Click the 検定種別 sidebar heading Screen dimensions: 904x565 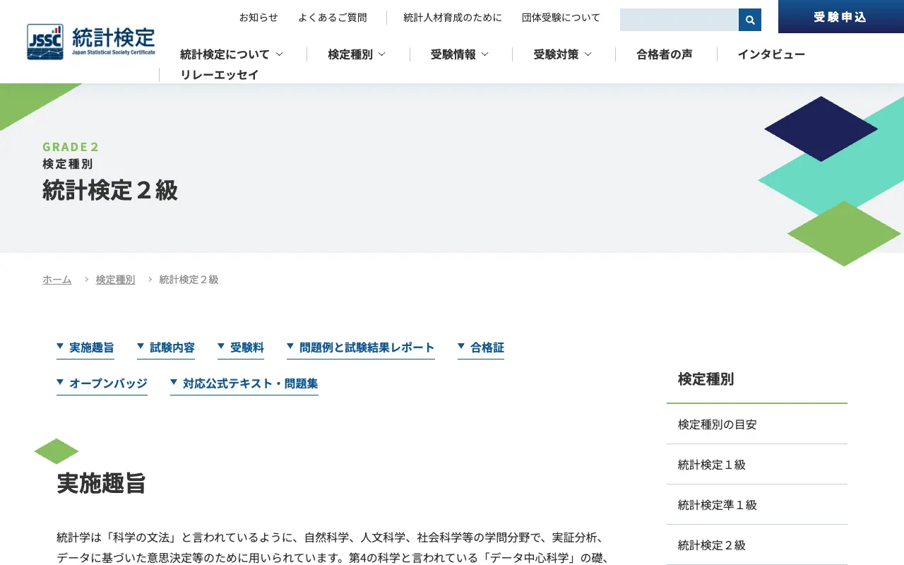pos(706,379)
